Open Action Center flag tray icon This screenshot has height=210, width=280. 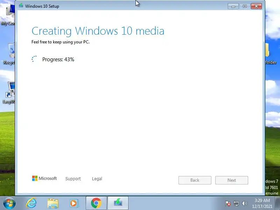click(x=228, y=203)
